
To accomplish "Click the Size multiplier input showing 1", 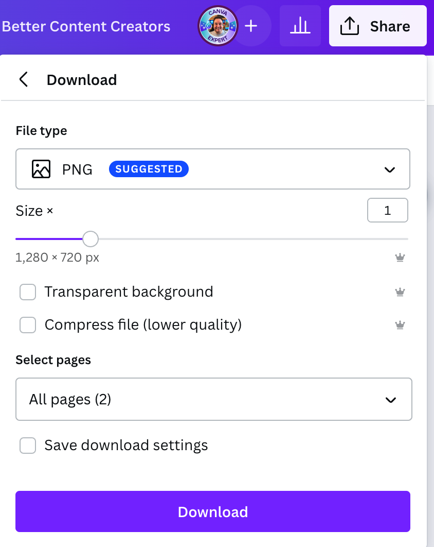I will coord(388,210).
